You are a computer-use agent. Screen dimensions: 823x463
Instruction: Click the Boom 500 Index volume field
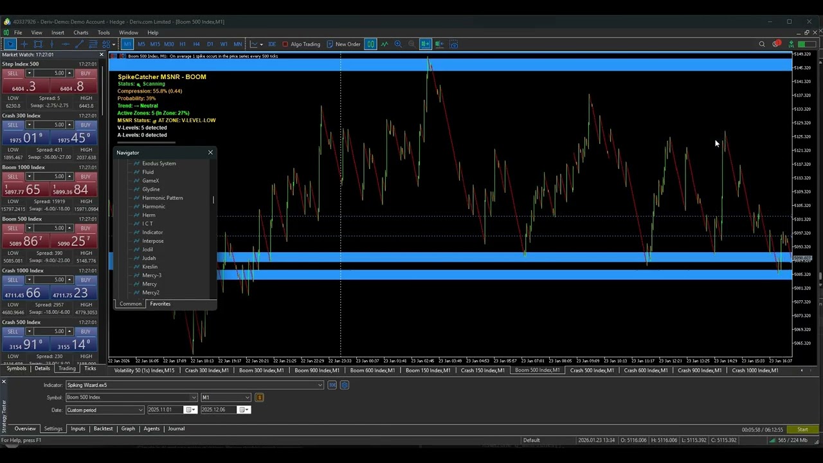coord(50,228)
